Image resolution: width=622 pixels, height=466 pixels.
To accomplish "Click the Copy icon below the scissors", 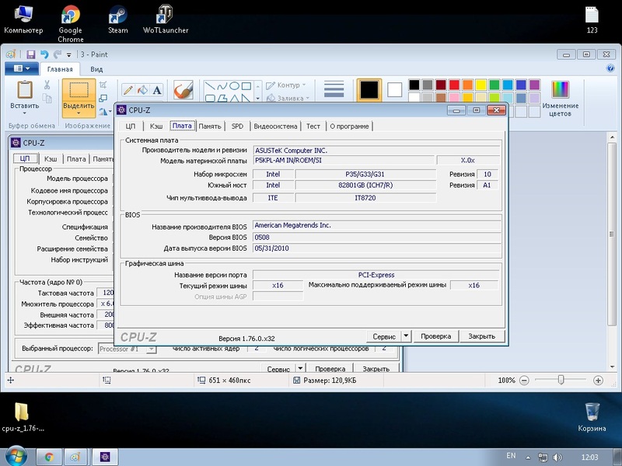I will point(47,98).
